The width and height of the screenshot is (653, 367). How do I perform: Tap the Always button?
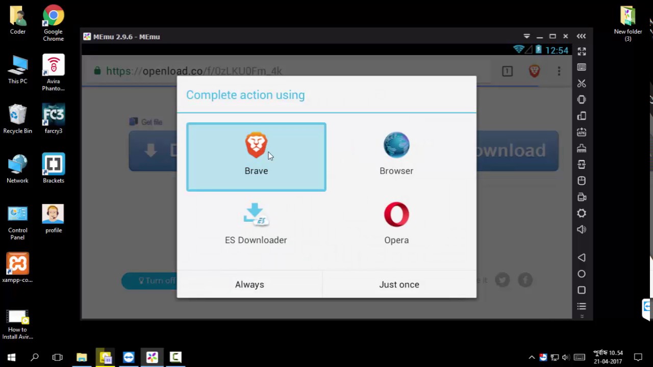249,284
